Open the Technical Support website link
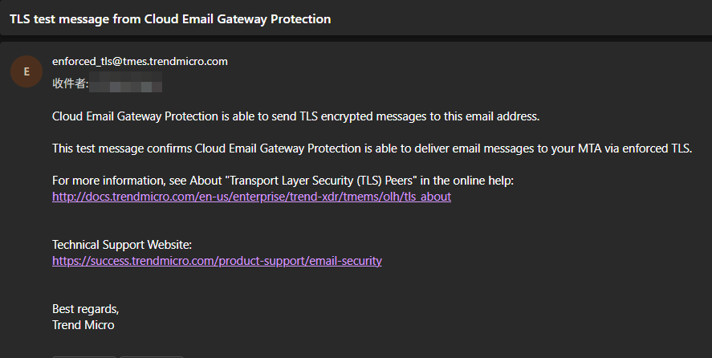The height and width of the screenshot is (358, 712). point(217,261)
